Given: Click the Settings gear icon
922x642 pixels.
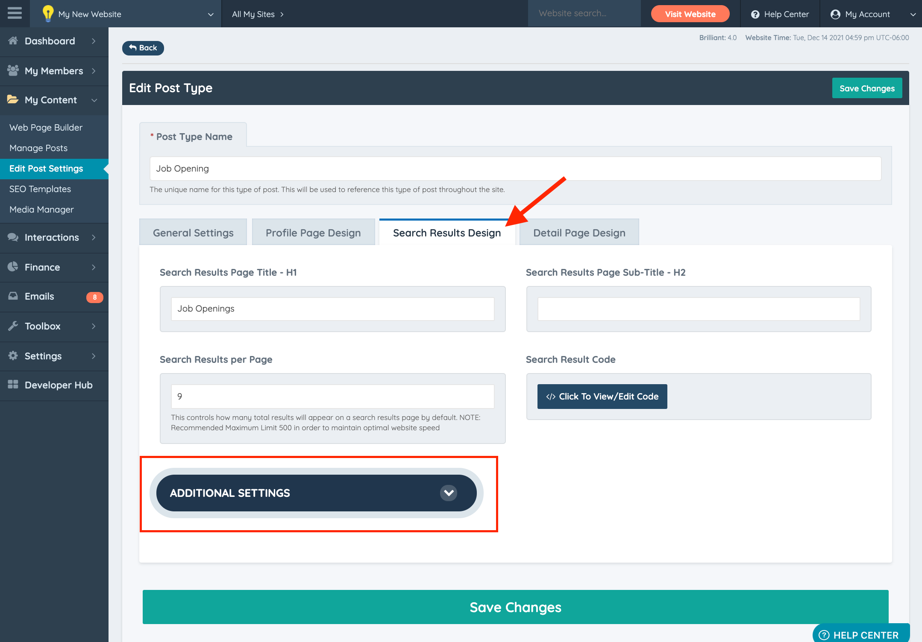Looking at the screenshot, I should pyautogui.click(x=13, y=356).
